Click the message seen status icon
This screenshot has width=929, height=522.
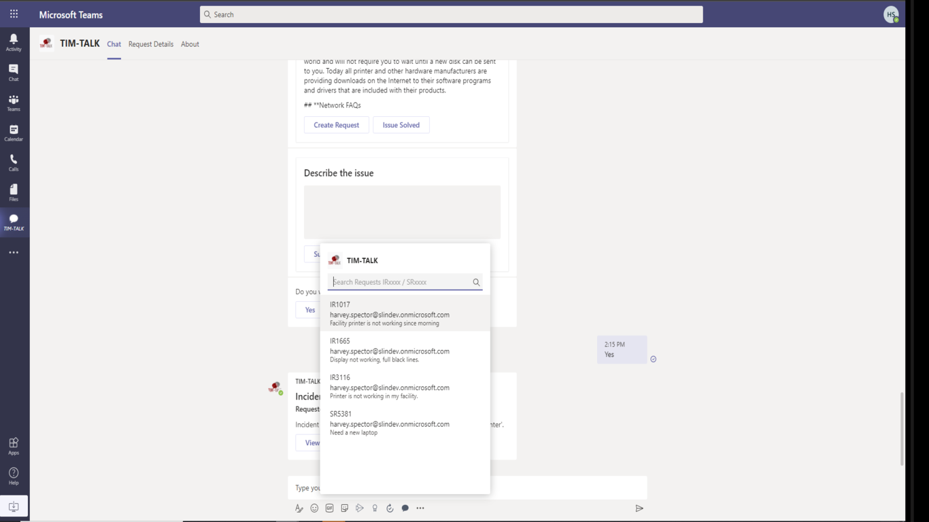654,359
